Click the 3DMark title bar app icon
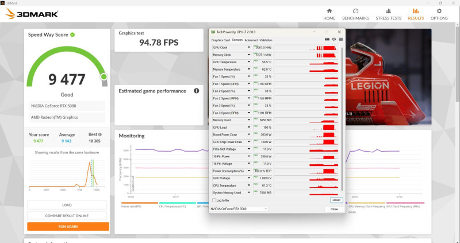Screen dimensions: 460x243 coord(2,3)
